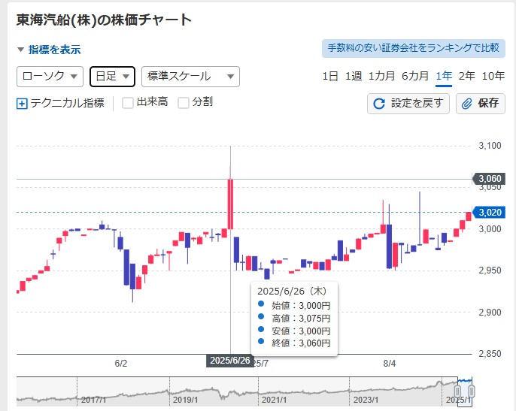
Task: Open the 日足 interval dropdown
Action: click(x=113, y=77)
